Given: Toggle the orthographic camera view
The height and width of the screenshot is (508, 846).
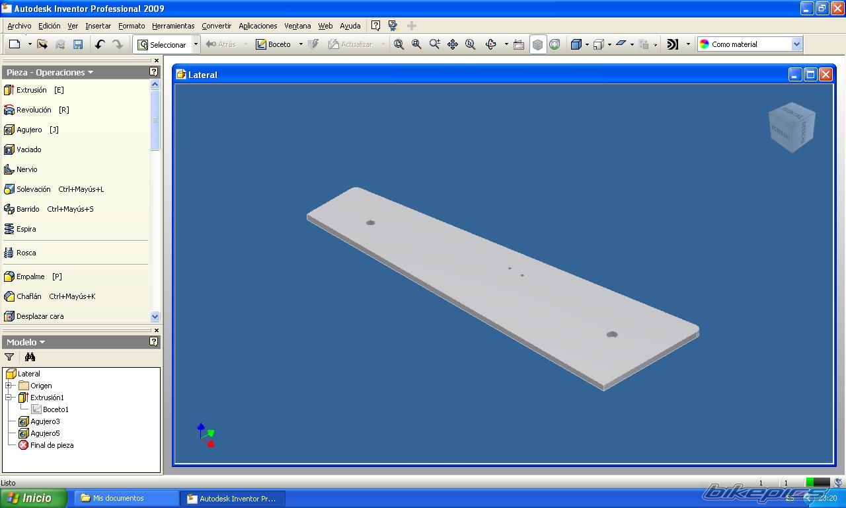Looking at the screenshot, I should pos(538,44).
